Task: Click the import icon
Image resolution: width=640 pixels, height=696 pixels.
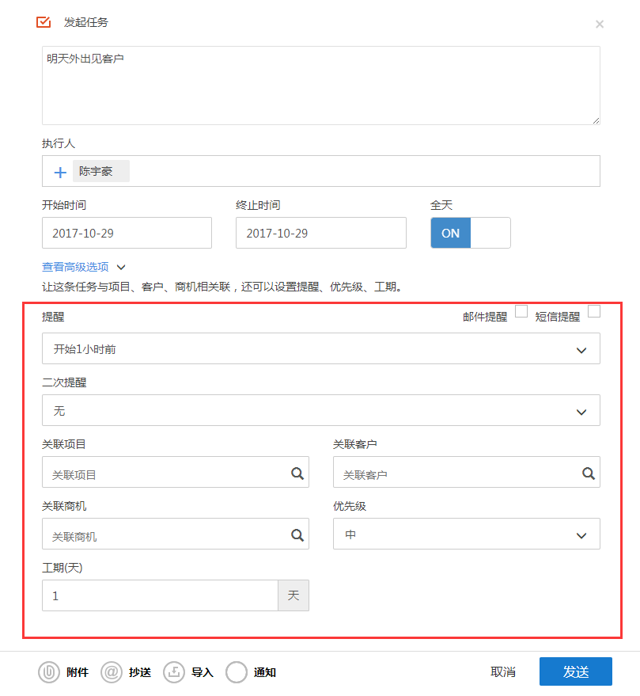Action: point(174,672)
